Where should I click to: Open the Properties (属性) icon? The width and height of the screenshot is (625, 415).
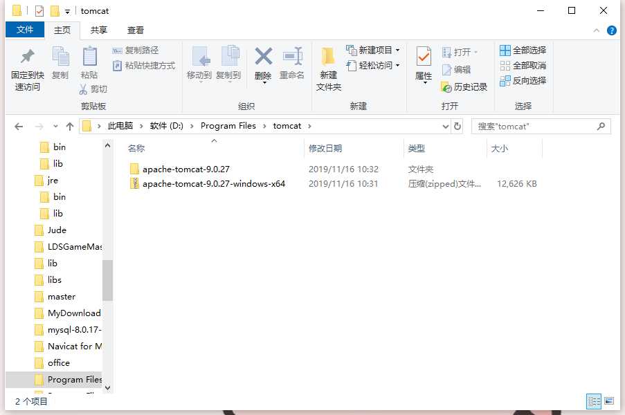424,56
